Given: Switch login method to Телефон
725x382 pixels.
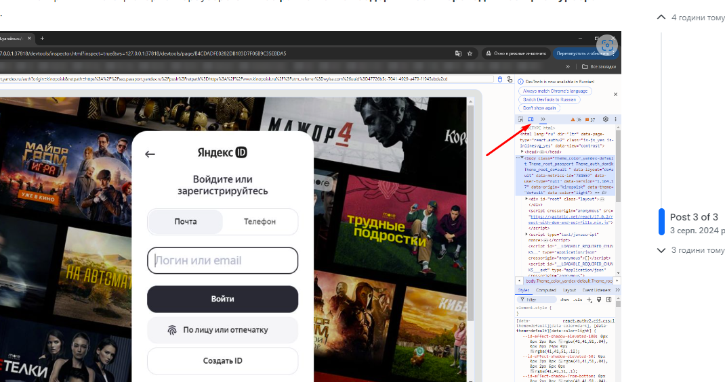Looking at the screenshot, I should coord(260,222).
